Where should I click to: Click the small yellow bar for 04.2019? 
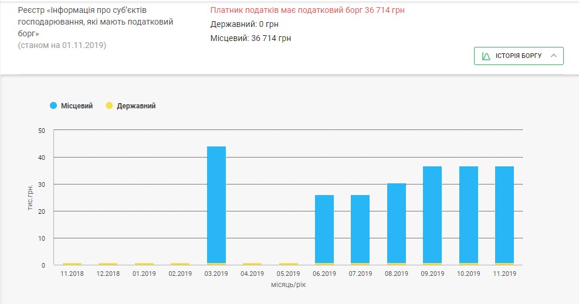tap(252, 264)
